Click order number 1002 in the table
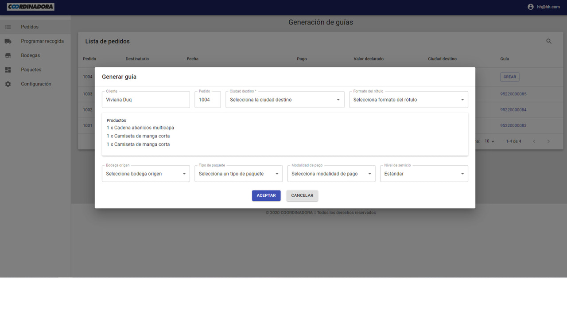 (88, 110)
